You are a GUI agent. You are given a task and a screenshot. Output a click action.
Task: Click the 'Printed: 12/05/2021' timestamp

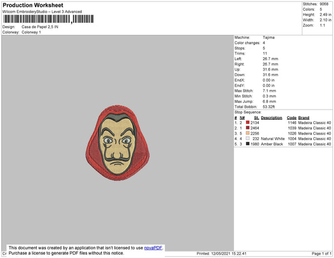222,254
